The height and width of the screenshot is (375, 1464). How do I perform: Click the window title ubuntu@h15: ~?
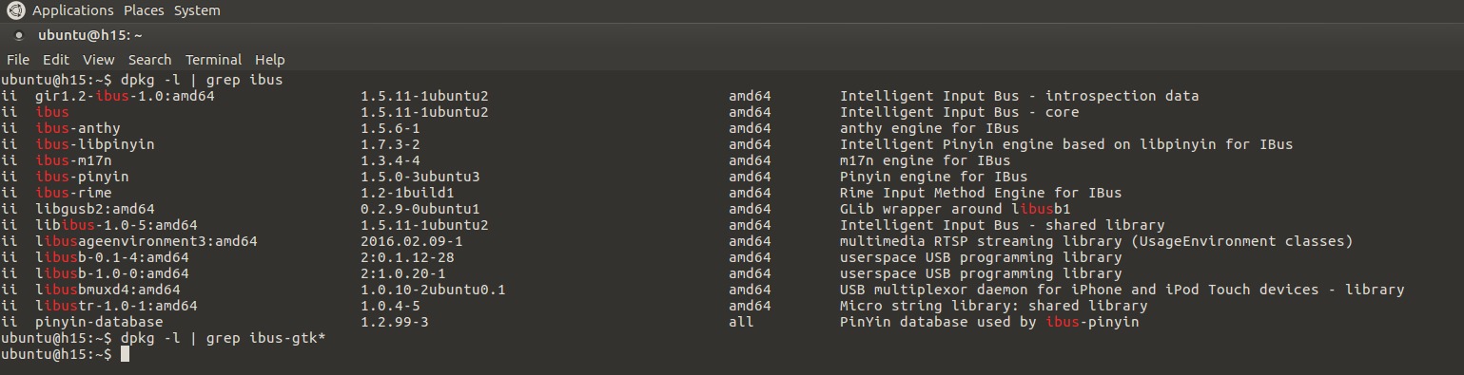[x=90, y=35]
